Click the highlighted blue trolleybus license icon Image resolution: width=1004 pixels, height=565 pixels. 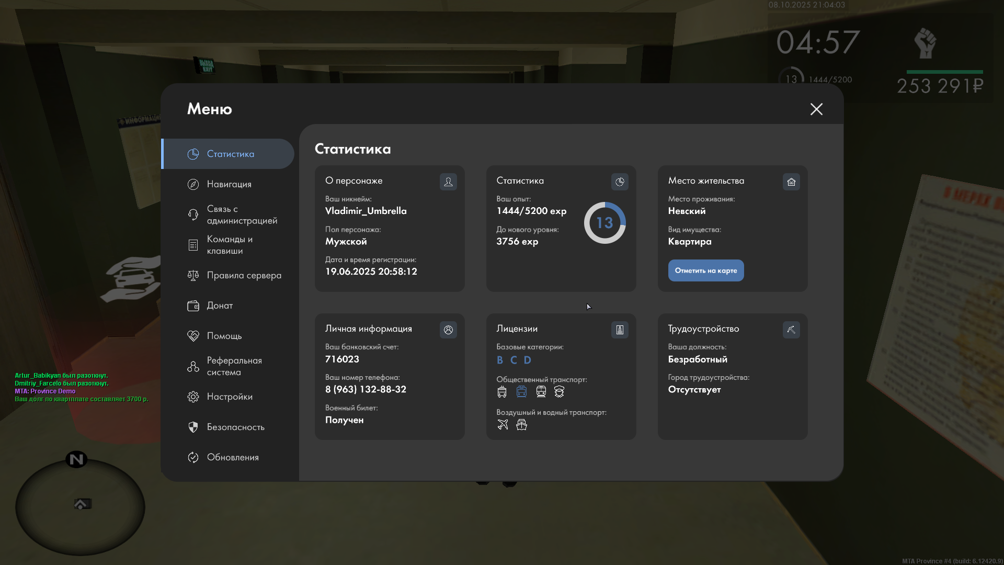point(521,392)
